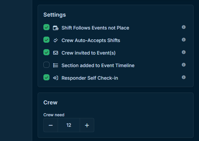Increase crew need with plus button
Image resolution: width=199 pixels, height=141 pixels.
(x=87, y=125)
